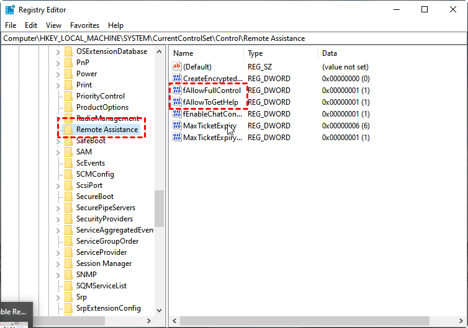Image resolution: width=468 pixels, height=328 pixels.
Task: Click the OSExtensionDatabase folder icon
Action: click(x=69, y=51)
